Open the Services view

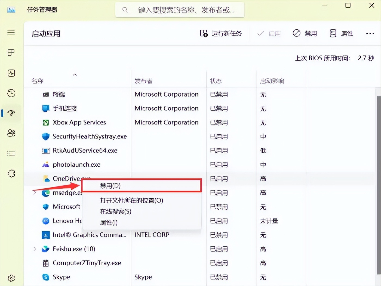[11, 174]
